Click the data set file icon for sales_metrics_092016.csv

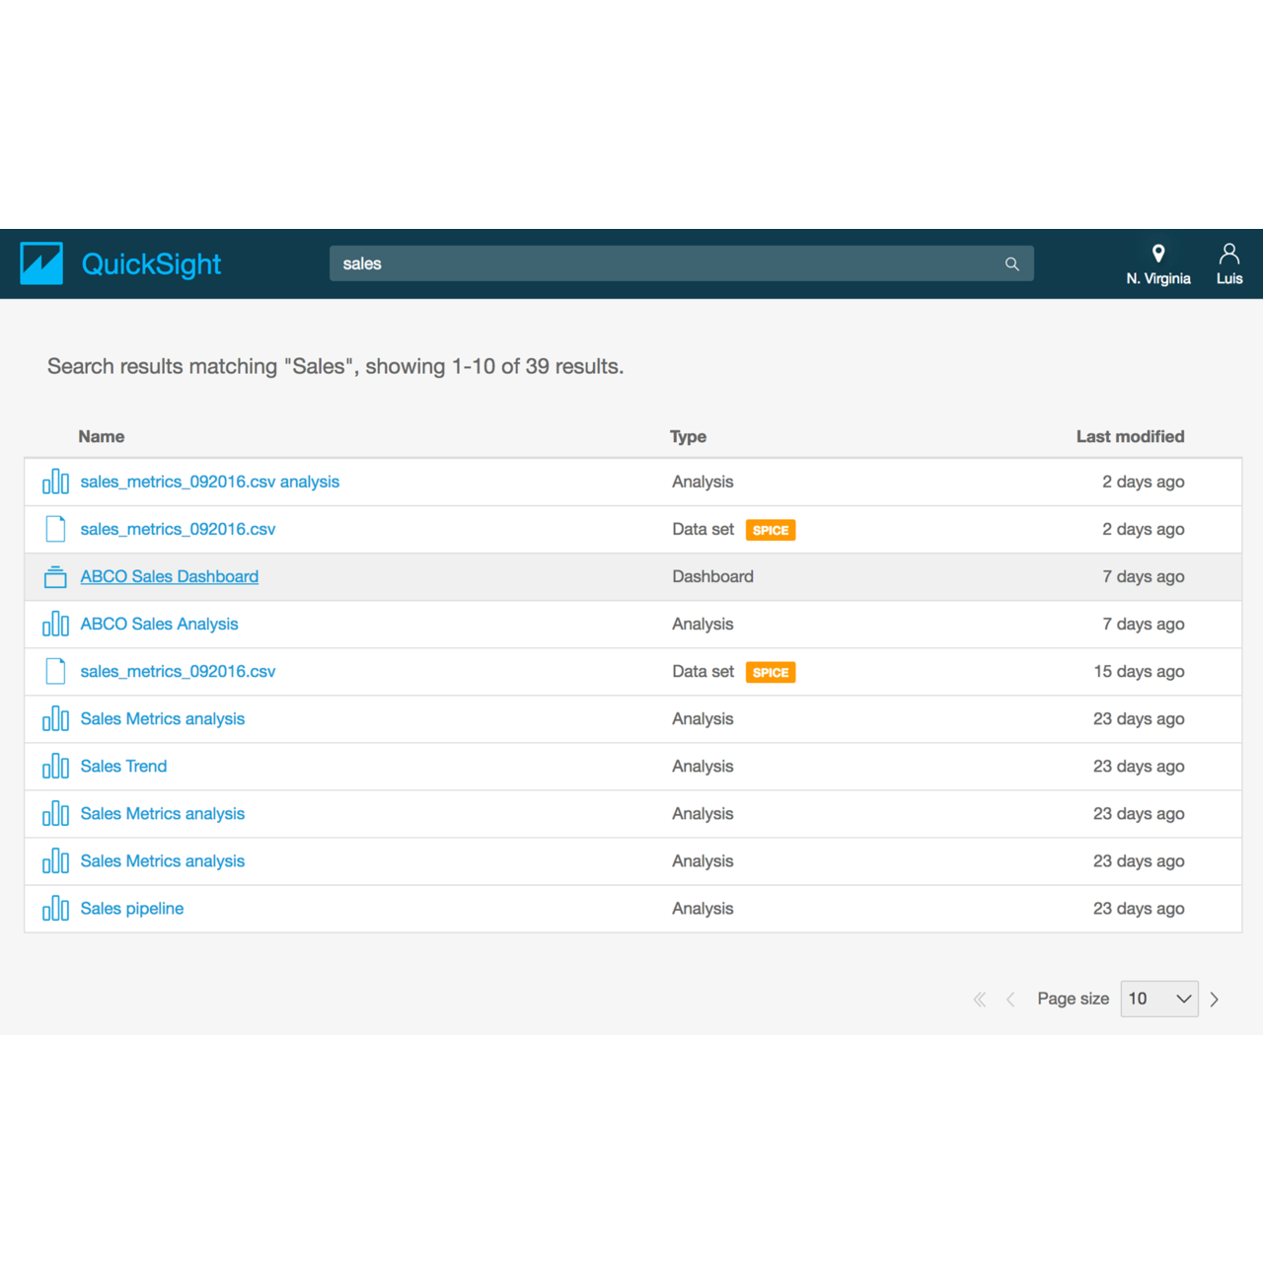55,529
